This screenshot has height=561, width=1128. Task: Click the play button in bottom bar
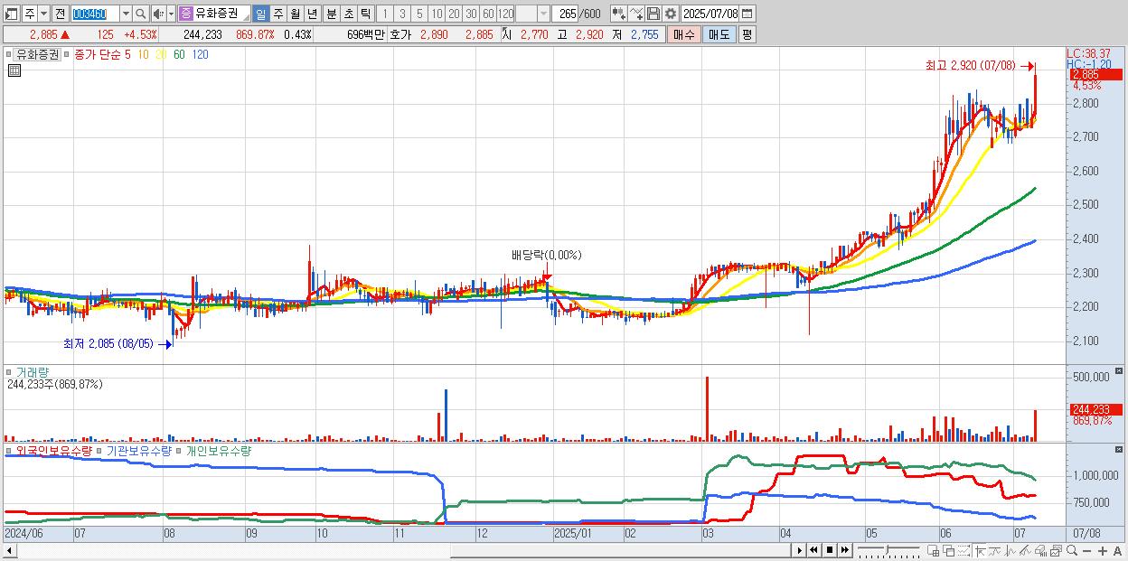[x=799, y=550]
